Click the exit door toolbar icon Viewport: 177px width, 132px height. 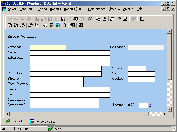click(x=142, y=19)
